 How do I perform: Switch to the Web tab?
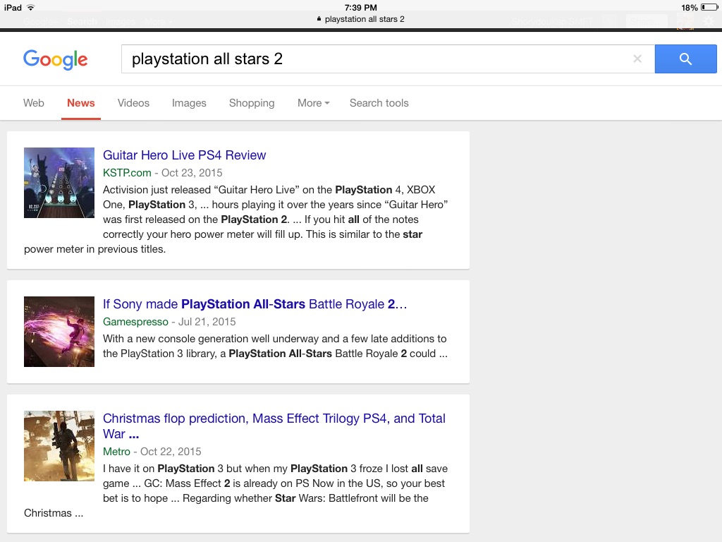point(34,103)
